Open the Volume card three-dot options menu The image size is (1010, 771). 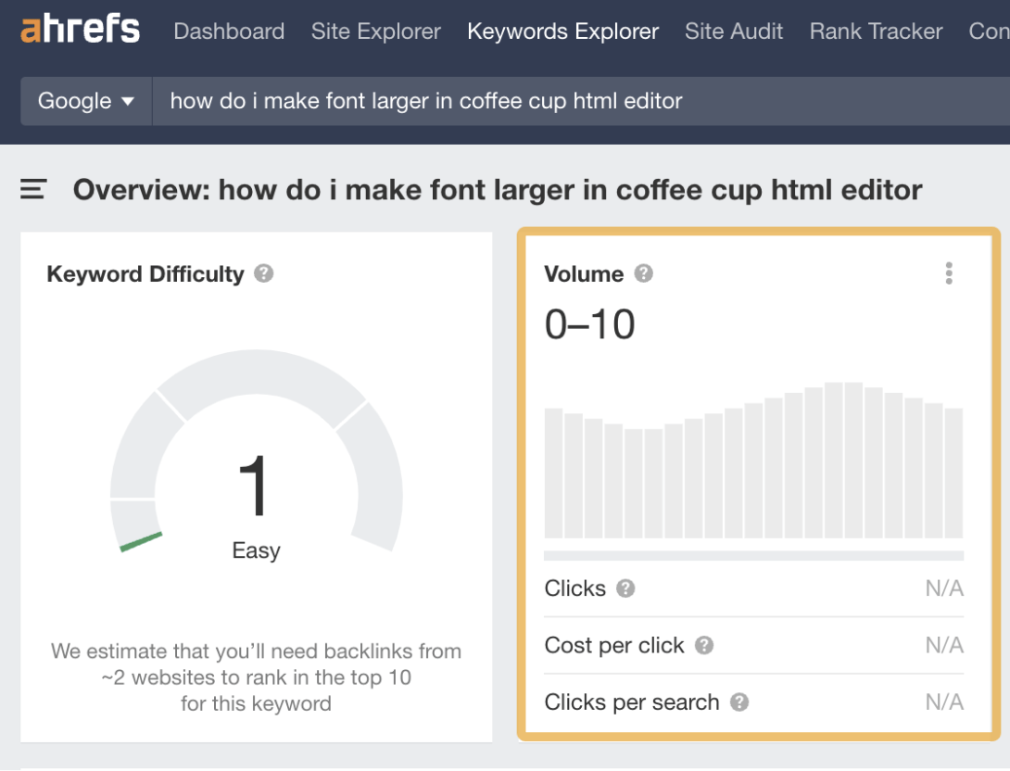[948, 272]
